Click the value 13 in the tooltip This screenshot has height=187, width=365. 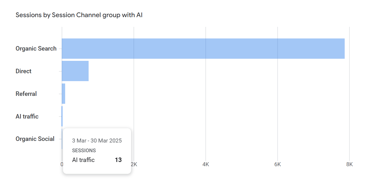pos(118,160)
